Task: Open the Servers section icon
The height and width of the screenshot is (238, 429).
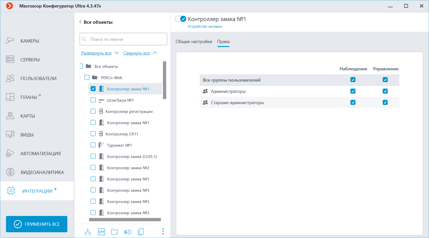Action: click(x=10, y=59)
